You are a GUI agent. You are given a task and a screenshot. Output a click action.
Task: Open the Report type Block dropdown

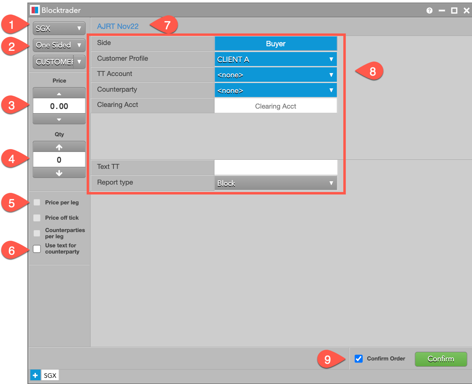276,183
